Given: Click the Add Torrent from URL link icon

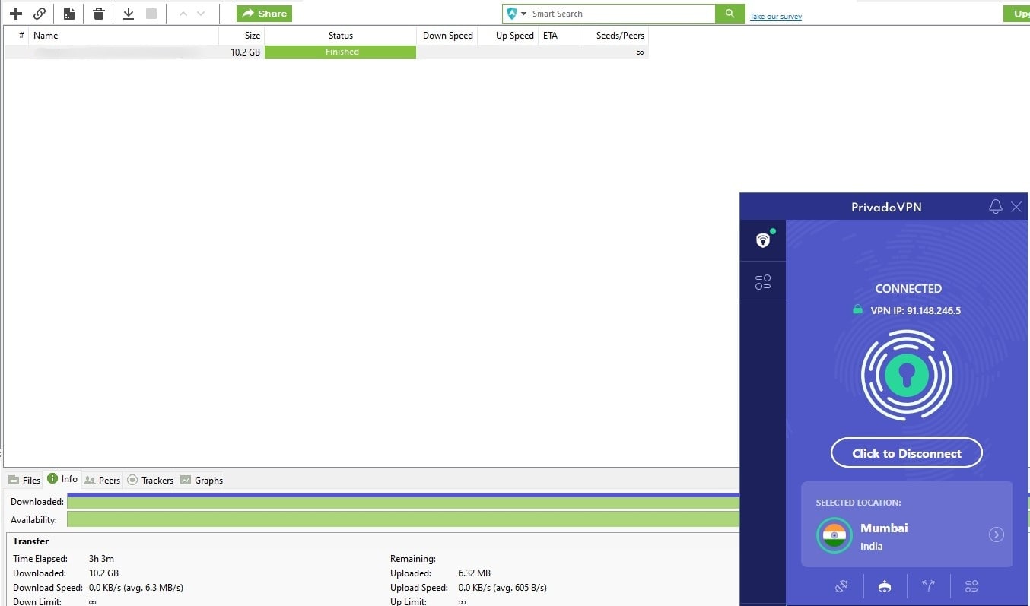Looking at the screenshot, I should (x=40, y=14).
